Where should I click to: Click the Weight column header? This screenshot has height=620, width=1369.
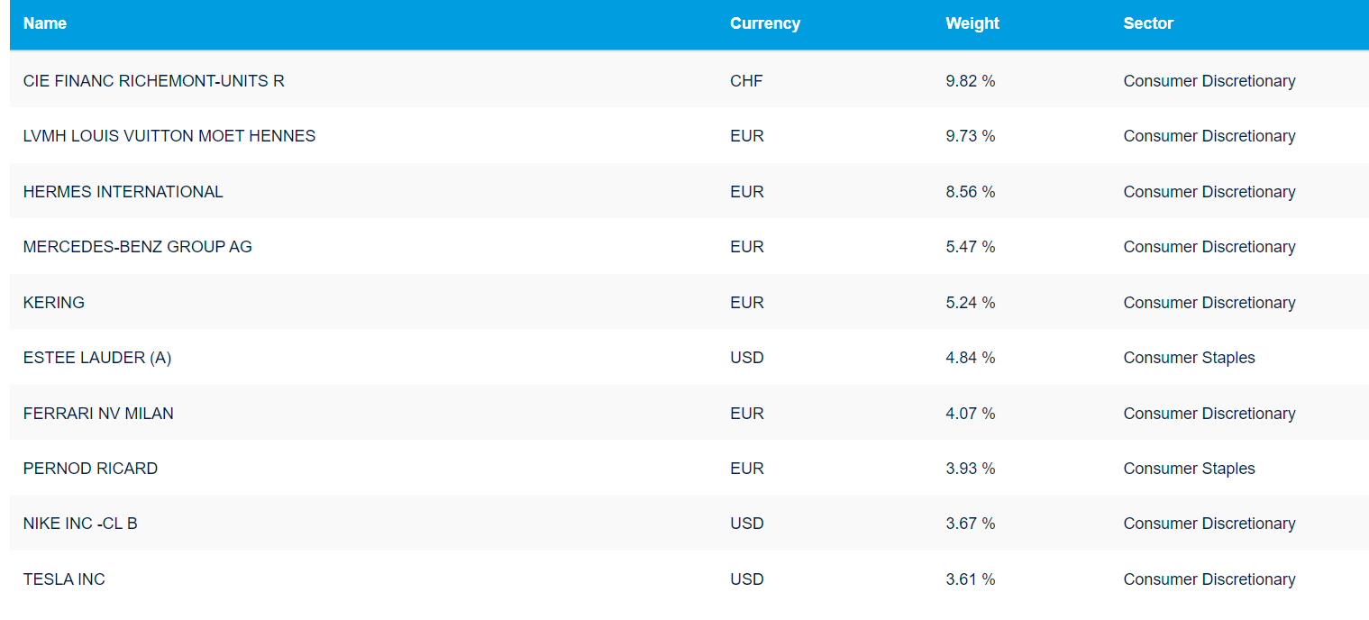[972, 23]
